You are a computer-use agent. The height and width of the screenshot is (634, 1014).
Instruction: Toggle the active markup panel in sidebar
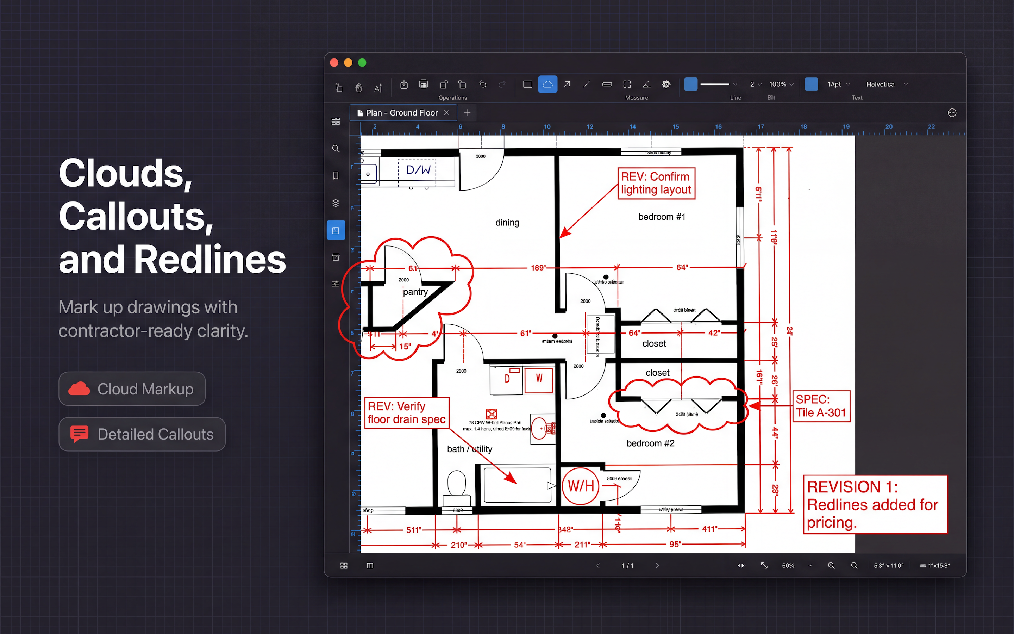[336, 230]
